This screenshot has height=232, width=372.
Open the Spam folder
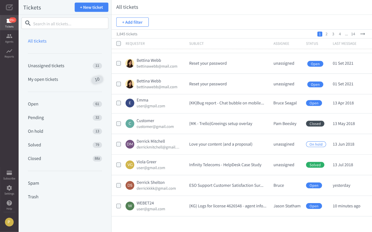[x=33, y=183]
